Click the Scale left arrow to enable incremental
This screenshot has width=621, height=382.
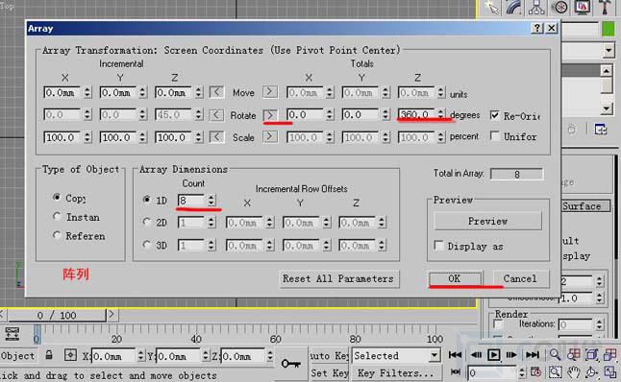pos(216,137)
